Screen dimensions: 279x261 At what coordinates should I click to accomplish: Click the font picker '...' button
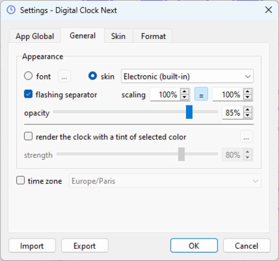64,76
